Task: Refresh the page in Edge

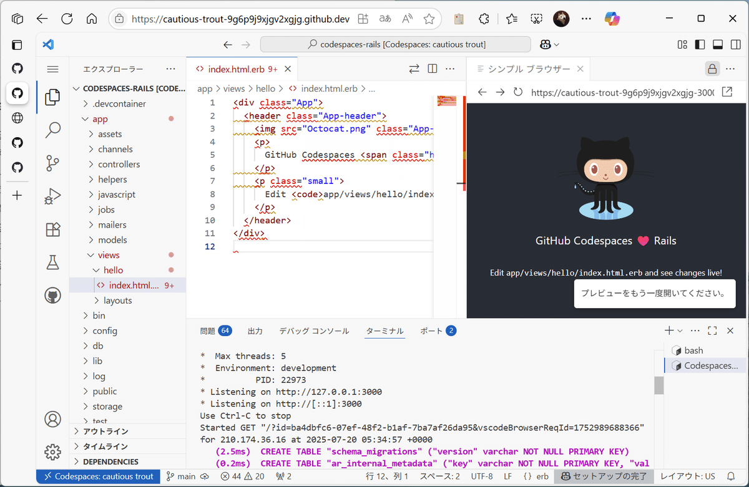Action: [67, 19]
